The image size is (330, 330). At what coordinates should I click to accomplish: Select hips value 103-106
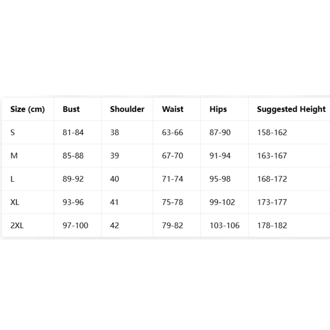224,225
